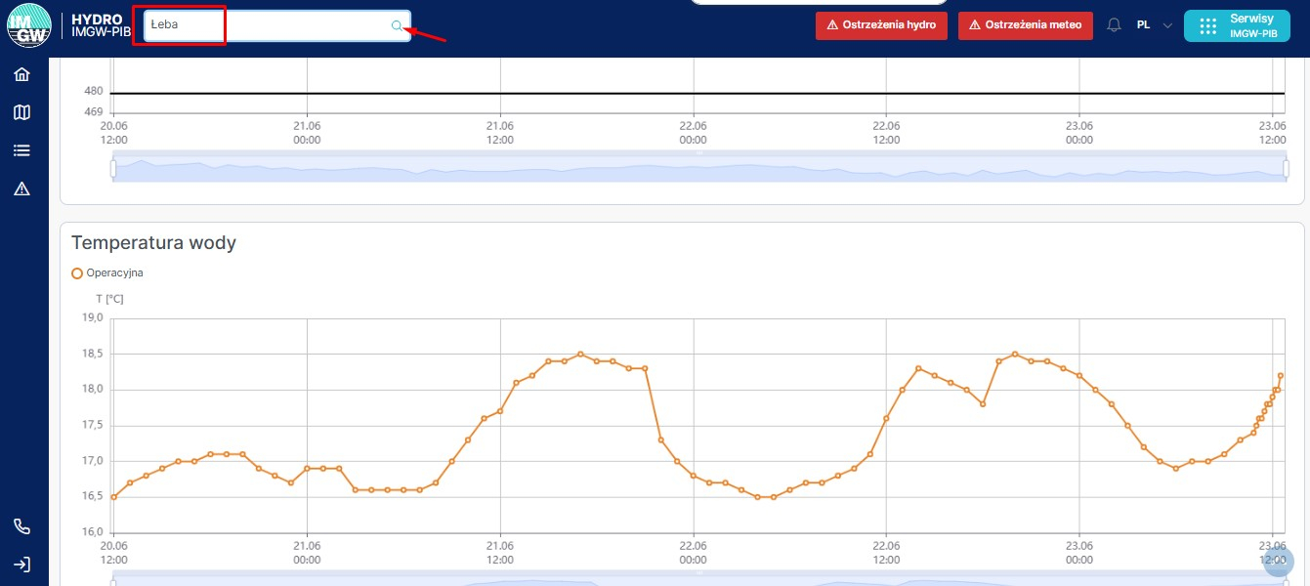Expand the PL language dropdown
This screenshot has height=586, width=1310.
(x=1154, y=25)
